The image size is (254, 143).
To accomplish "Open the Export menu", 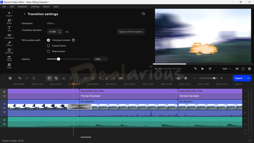I will [46, 6].
